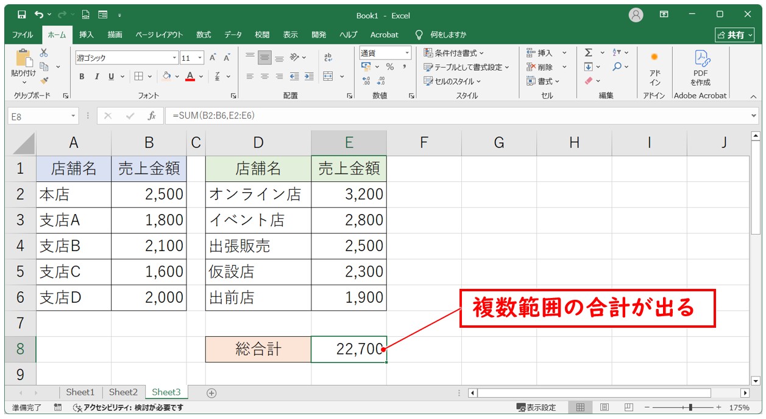Click the Display Settings status bar button
The image size is (766, 419).
[x=536, y=407]
